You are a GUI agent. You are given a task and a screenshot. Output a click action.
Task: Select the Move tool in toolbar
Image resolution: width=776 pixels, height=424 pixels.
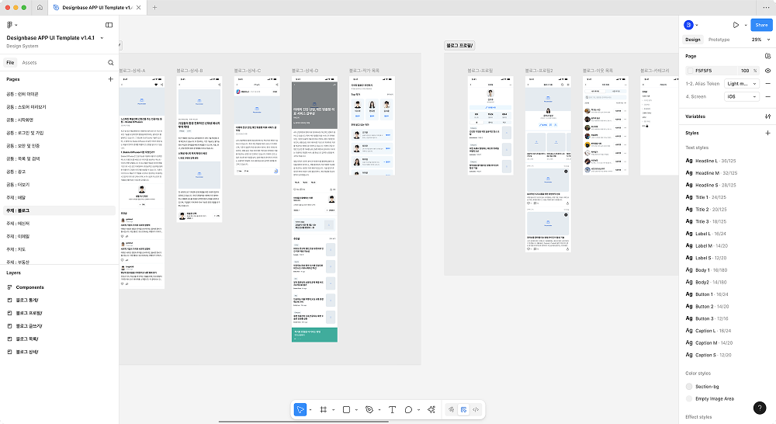(300, 409)
